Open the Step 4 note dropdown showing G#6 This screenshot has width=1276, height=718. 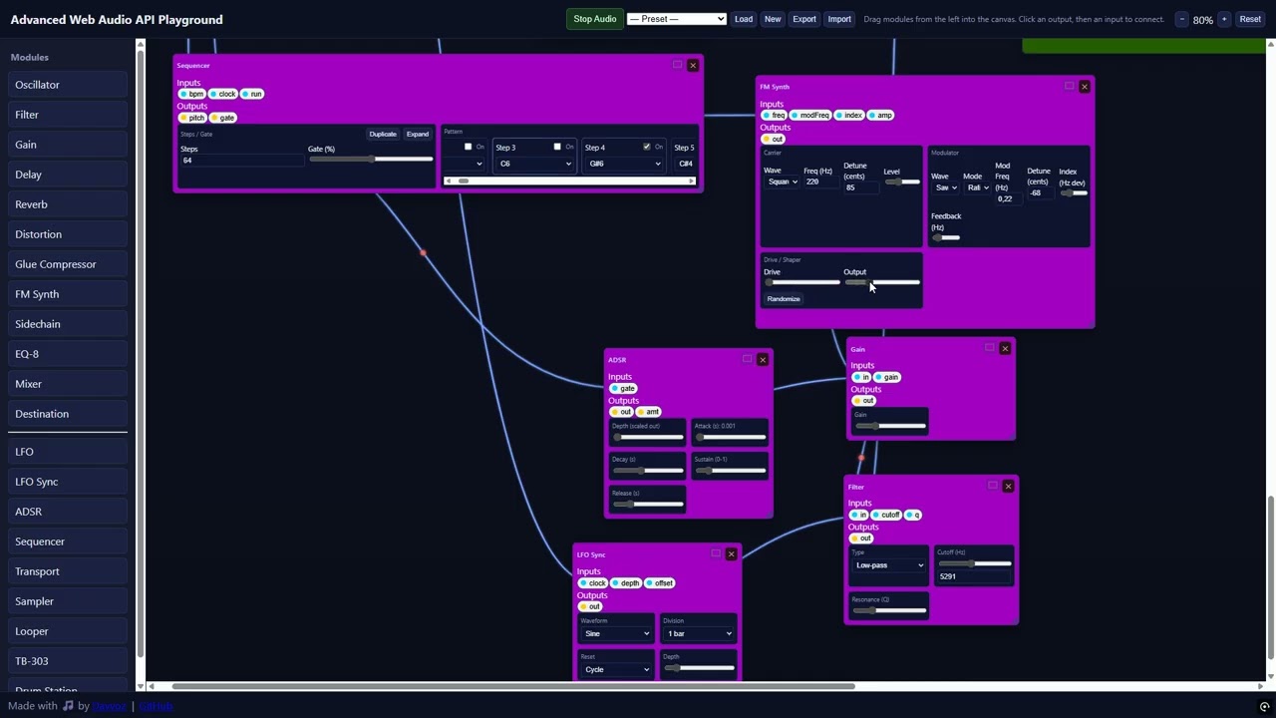click(623, 164)
